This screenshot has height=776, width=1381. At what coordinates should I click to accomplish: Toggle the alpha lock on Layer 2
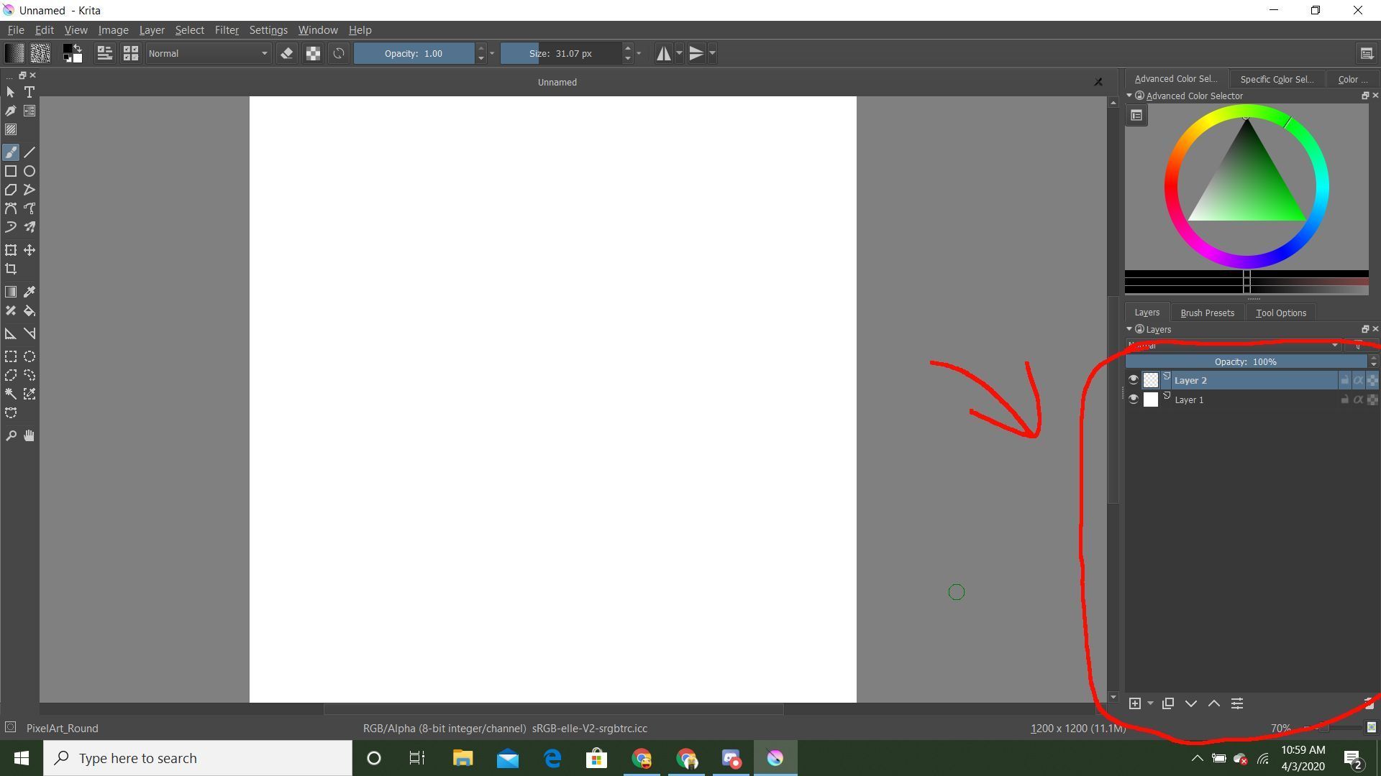[1358, 380]
